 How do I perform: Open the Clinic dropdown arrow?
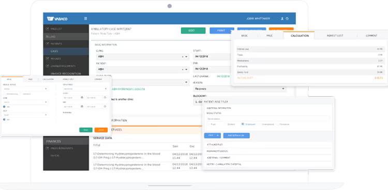[186, 57]
